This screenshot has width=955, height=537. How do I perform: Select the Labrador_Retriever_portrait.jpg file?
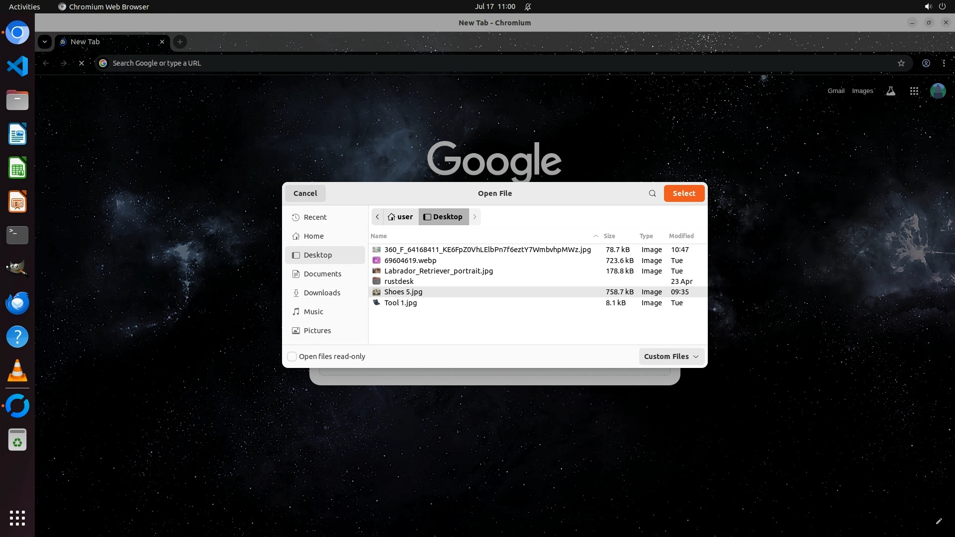[x=438, y=271]
